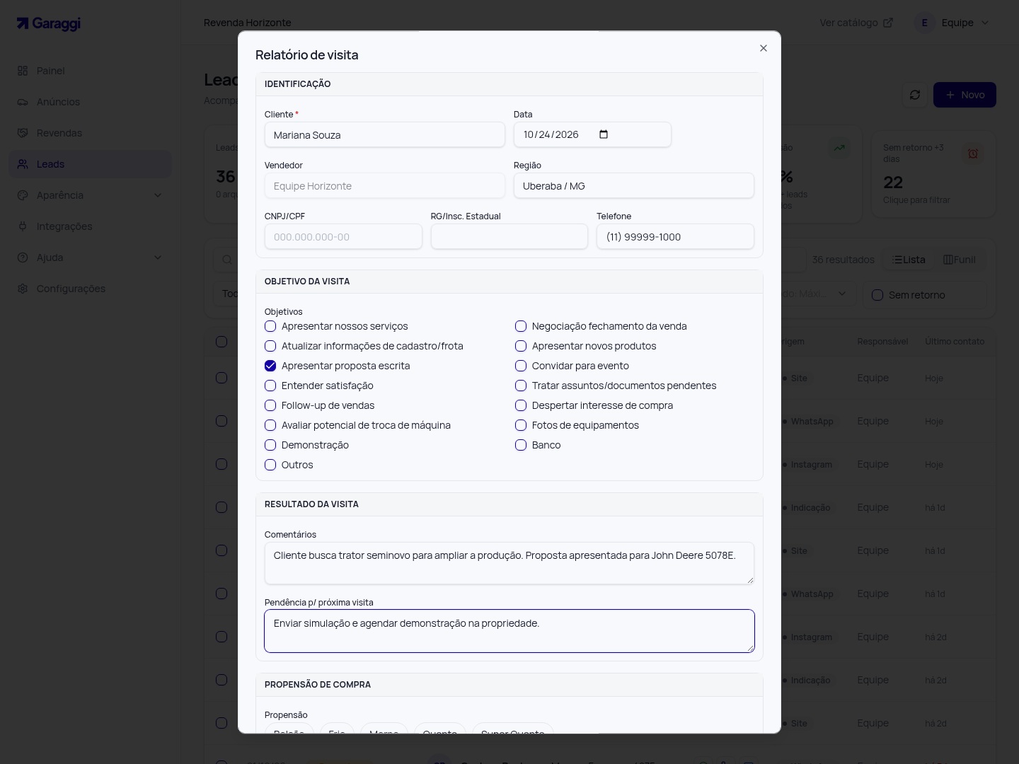This screenshot has width=1019, height=764.
Task: Check the Outros objective
Action: tap(270, 465)
